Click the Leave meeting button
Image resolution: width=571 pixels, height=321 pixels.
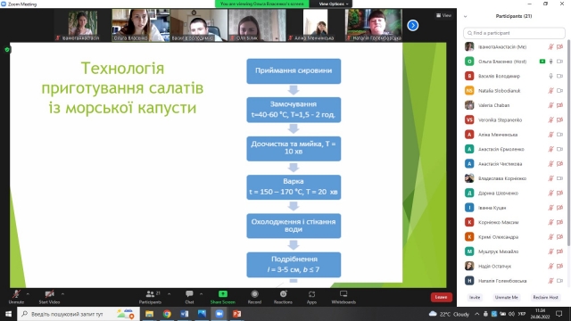click(x=441, y=297)
